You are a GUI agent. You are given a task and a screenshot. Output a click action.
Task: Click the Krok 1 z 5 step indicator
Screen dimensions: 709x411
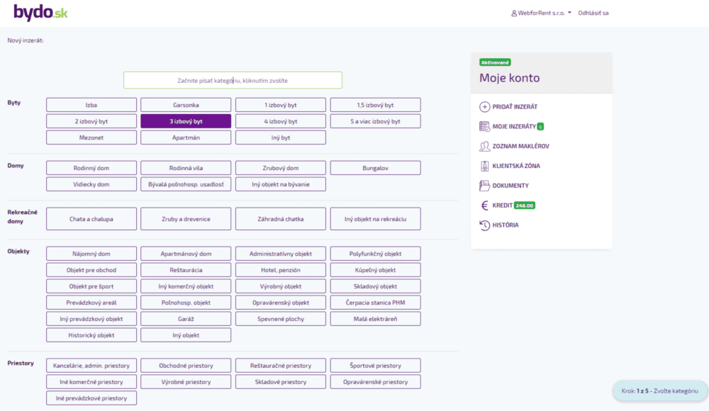click(659, 391)
